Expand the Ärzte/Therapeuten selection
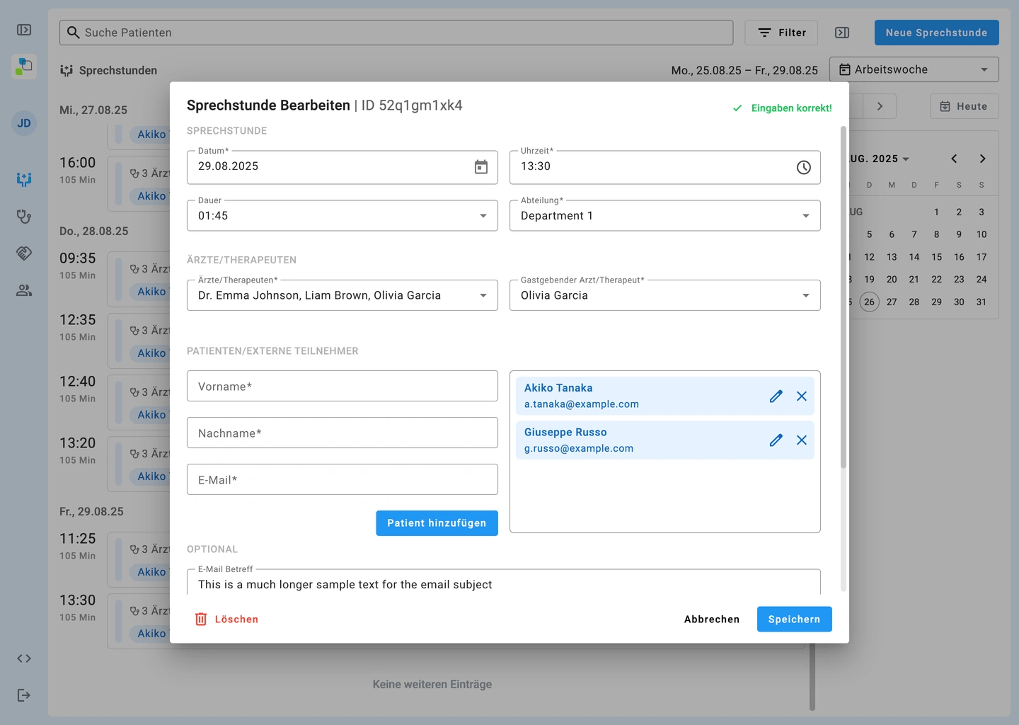This screenshot has height=725, width=1019. point(483,295)
